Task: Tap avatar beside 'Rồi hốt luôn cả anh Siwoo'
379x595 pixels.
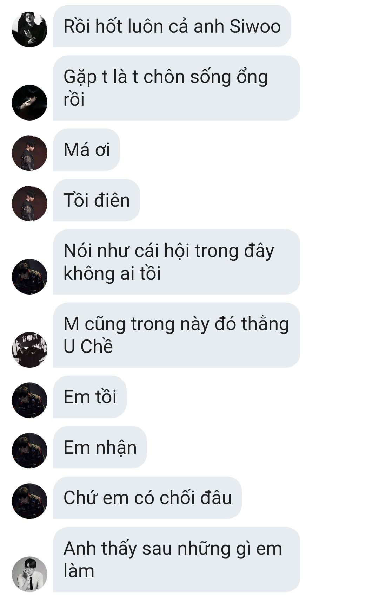Action: pos(29,30)
